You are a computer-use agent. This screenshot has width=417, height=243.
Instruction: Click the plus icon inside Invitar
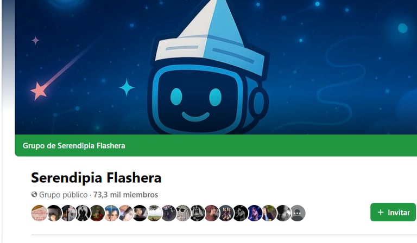381,212
